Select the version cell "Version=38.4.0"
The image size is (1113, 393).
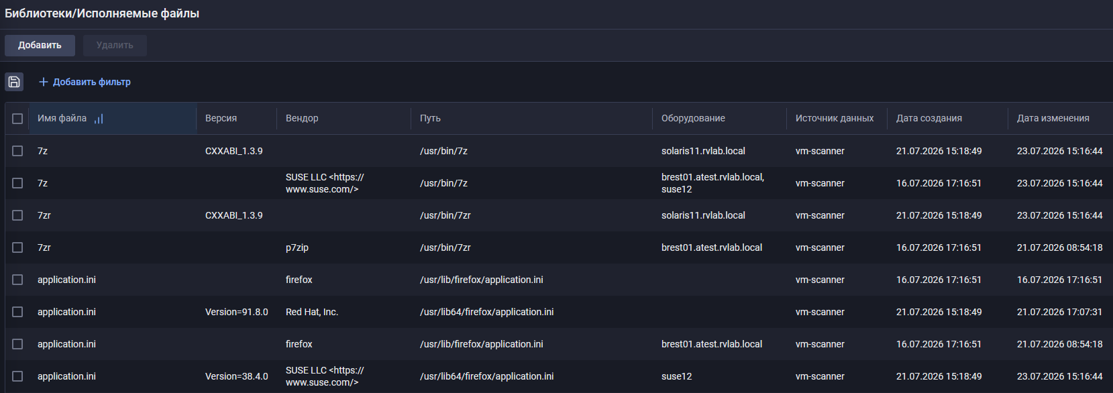(x=237, y=376)
